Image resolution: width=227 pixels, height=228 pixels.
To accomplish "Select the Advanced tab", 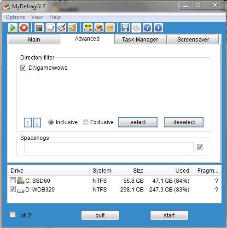I will tap(87, 39).
